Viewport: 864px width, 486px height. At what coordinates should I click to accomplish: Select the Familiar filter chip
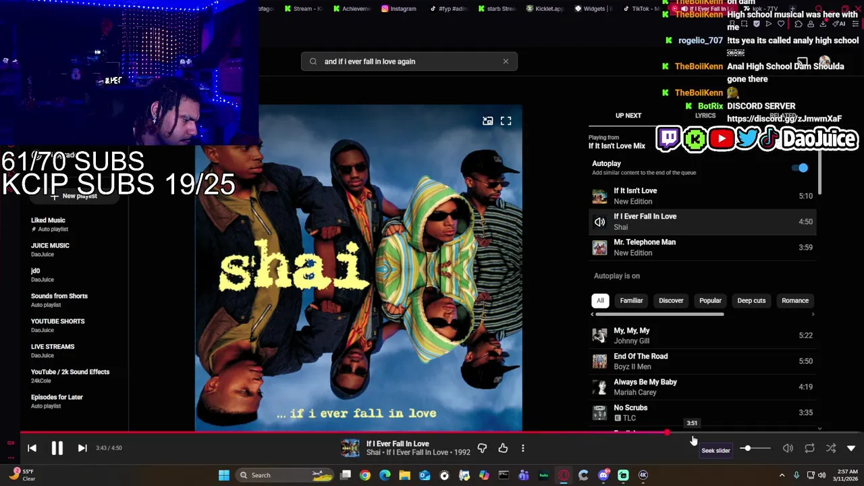click(x=632, y=300)
